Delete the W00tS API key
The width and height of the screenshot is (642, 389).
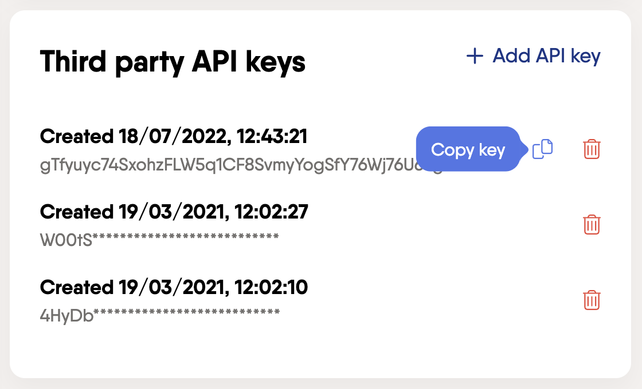[592, 224]
